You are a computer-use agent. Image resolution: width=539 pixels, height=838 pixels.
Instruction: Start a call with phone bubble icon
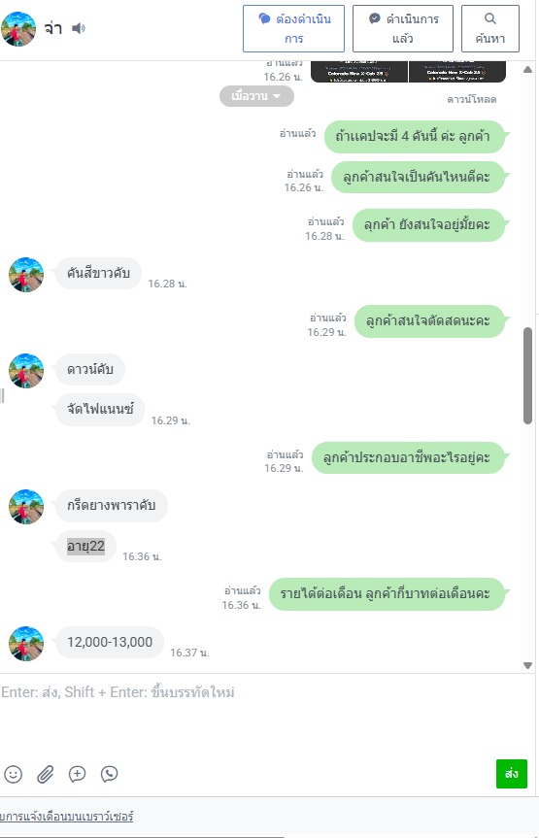(x=109, y=774)
